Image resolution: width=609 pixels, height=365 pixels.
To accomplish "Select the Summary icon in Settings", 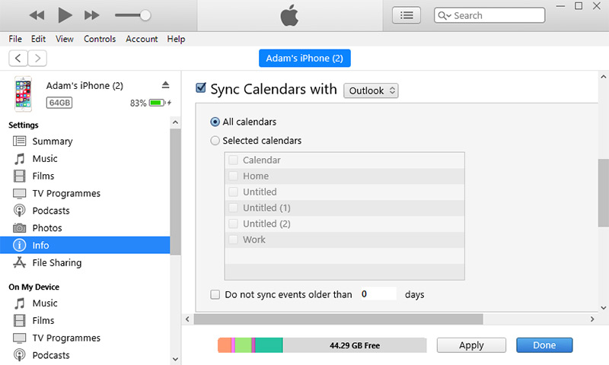I will [20, 141].
